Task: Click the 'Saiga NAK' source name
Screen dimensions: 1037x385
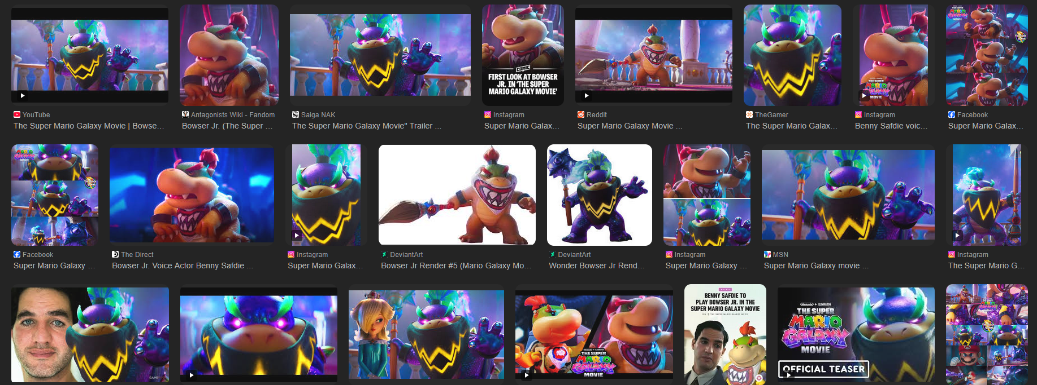Action: click(318, 114)
